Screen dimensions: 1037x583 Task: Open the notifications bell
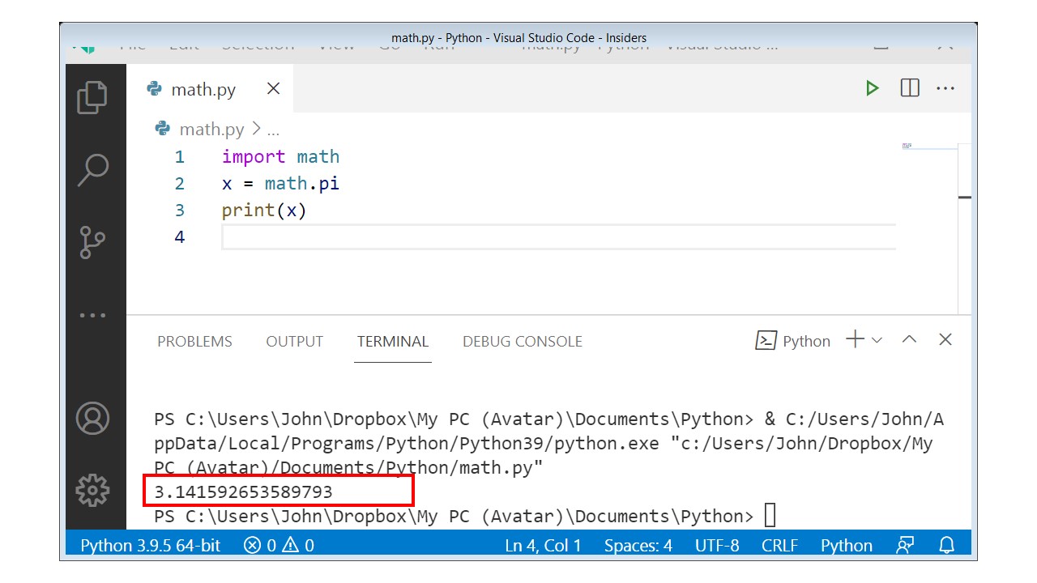(x=946, y=545)
